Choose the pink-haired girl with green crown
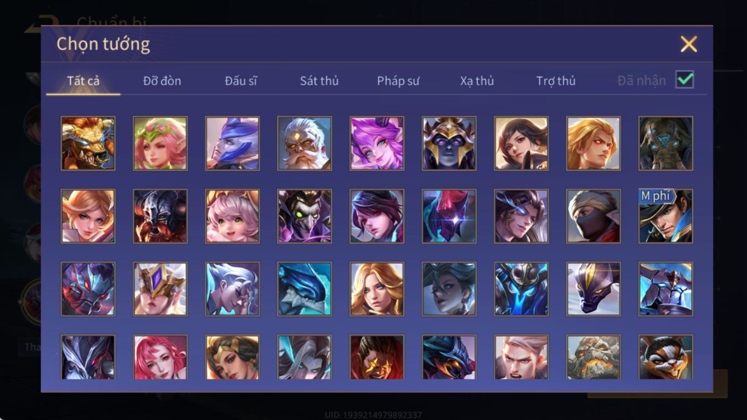 [x=160, y=143]
